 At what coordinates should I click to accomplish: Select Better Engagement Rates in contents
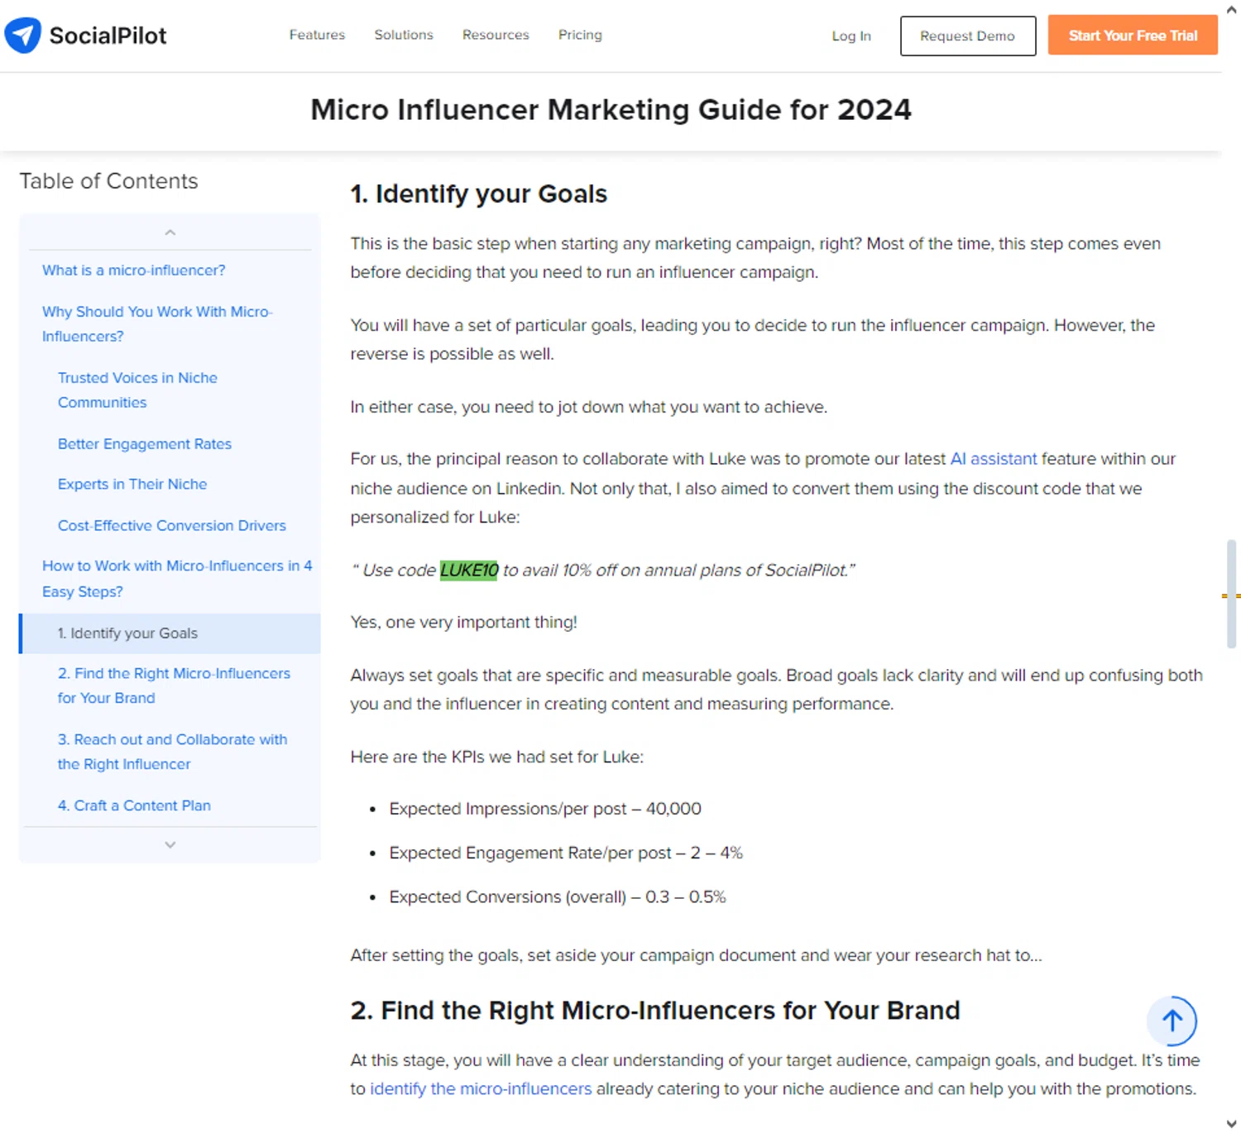coord(145,444)
